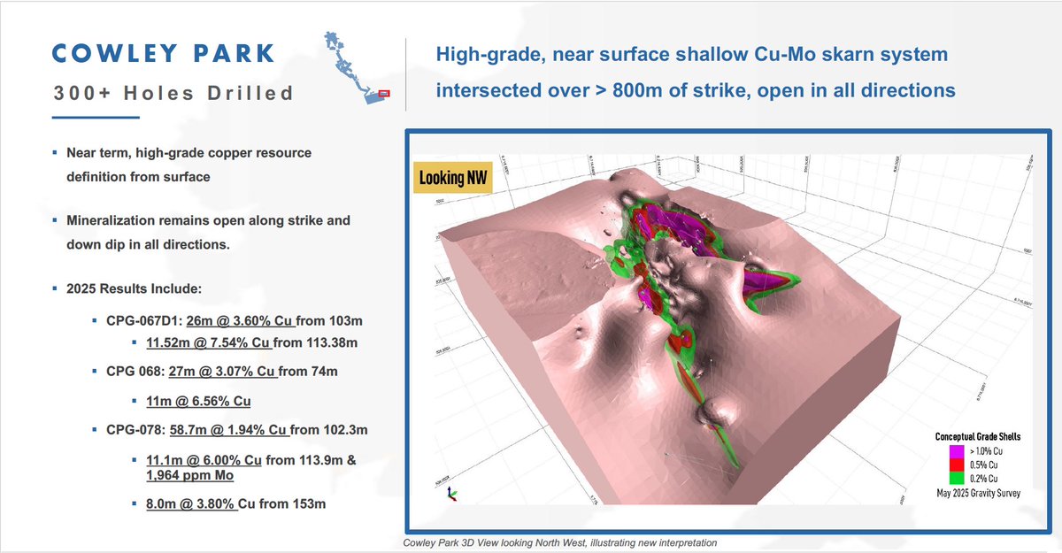1062x553 pixels.
Task: Click 'definition from surface' line
Action: pyautogui.click(x=138, y=176)
